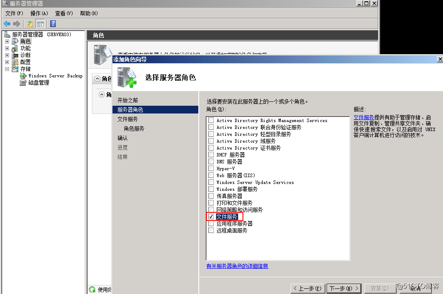443x294 pixels.
Task: Click the 功能 tree icon
Action: coord(15,49)
